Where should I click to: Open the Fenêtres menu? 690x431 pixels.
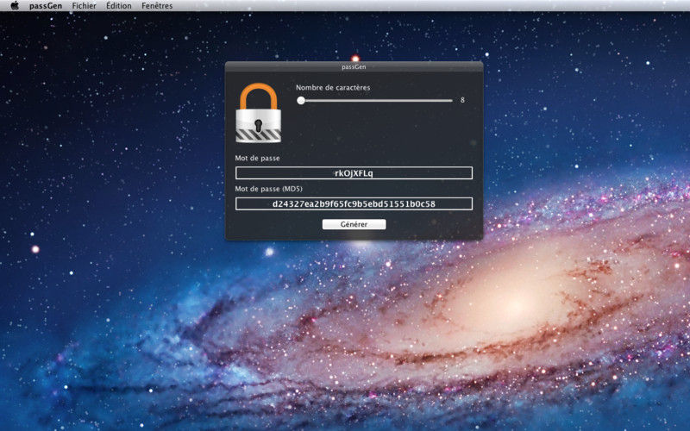[157, 6]
